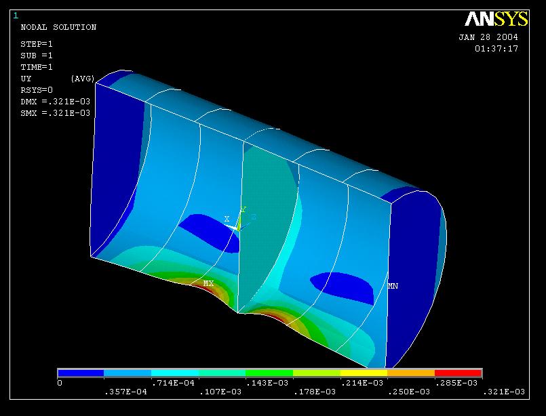The width and height of the screenshot is (546, 416).
Task: Click the SMX =.321E-03 value
Action: pyautogui.click(x=56, y=113)
